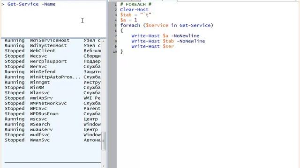Click the WSearch service name
Viewport: 300px width, 168px height.
(x=40, y=124)
